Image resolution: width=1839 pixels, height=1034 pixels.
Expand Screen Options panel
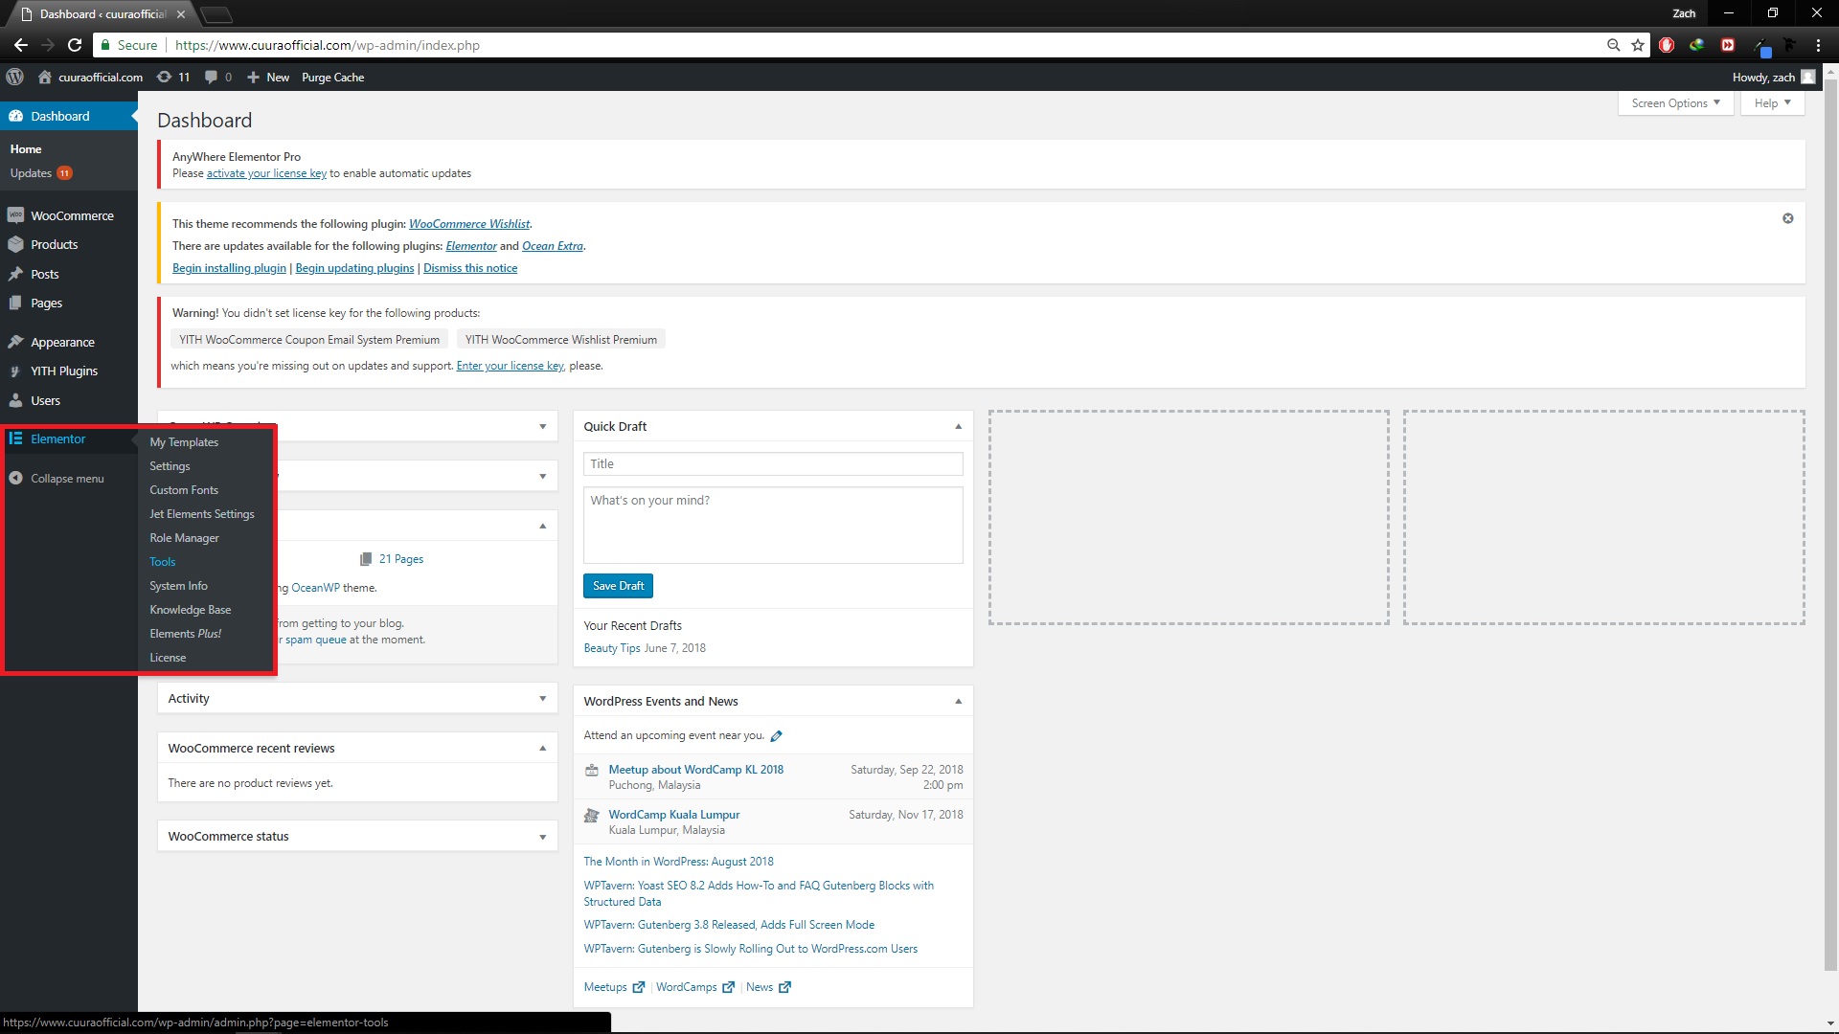[1675, 103]
